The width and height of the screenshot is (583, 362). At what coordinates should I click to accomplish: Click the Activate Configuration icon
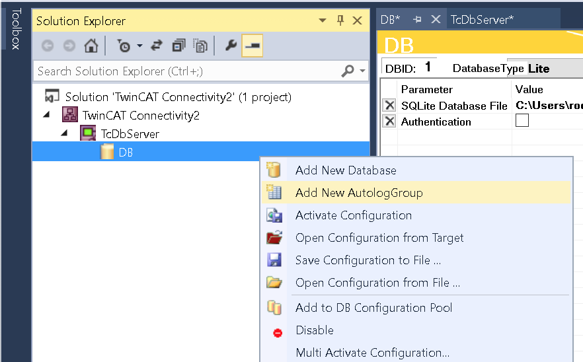[x=274, y=215]
